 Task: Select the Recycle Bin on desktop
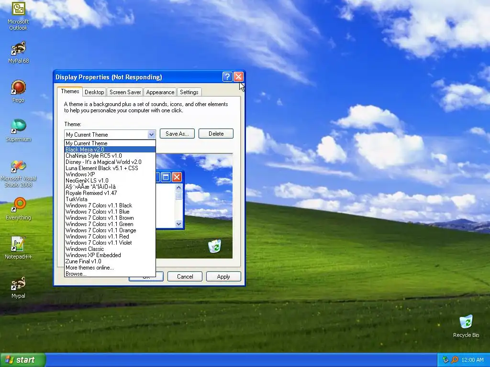tap(466, 326)
